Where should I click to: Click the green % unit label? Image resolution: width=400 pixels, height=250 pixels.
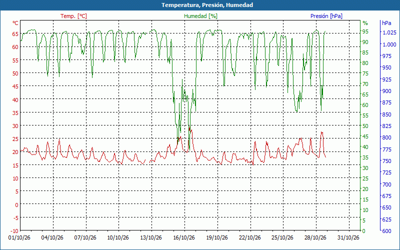(365, 23)
